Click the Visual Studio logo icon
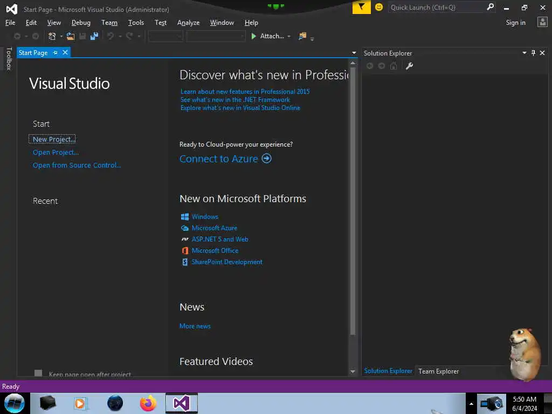Viewport: 552px width, 414px height. [x=12, y=9]
